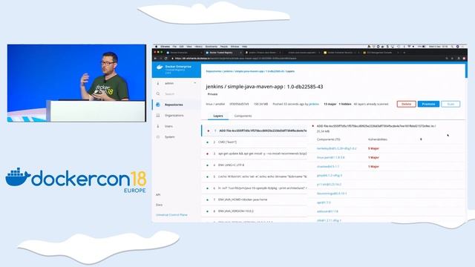Click the Organizations icon in sidebar
475x267 pixels.
pos(158,116)
